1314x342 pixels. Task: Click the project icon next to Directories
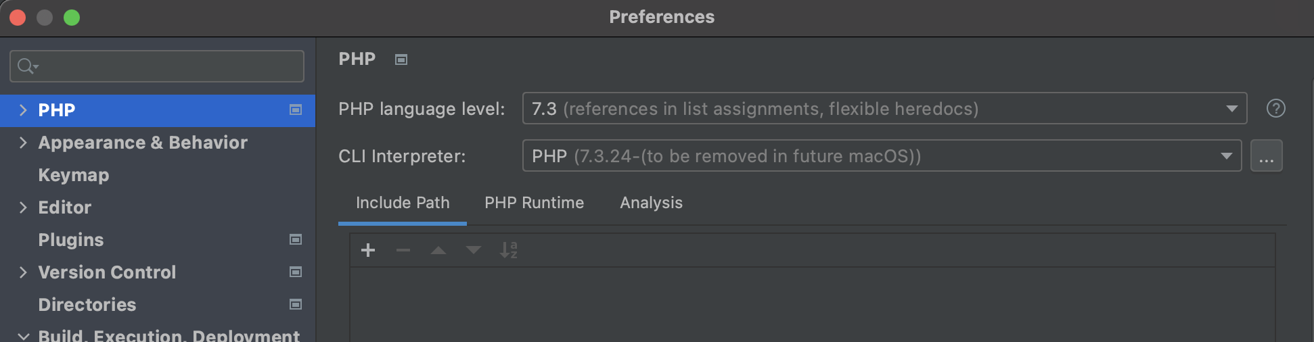click(x=296, y=305)
